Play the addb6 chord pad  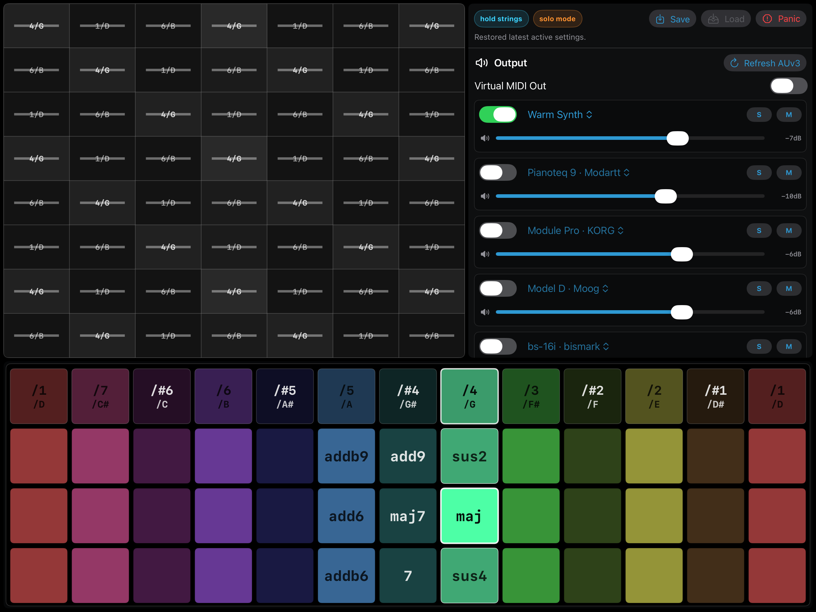(x=346, y=576)
